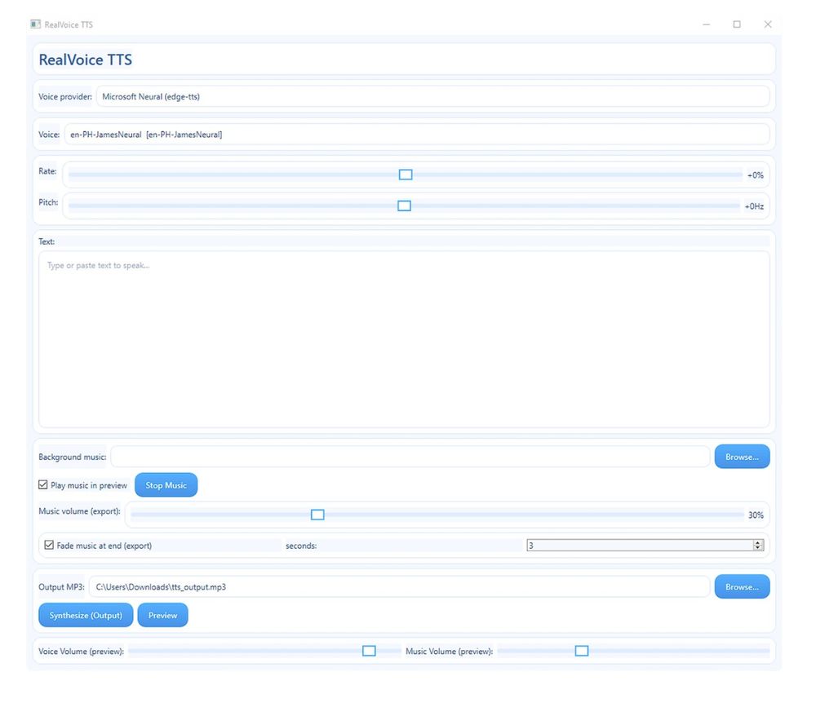Click the Music Volume (preview) slider handle
This screenshot has width=816, height=703.
[x=582, y=651]
